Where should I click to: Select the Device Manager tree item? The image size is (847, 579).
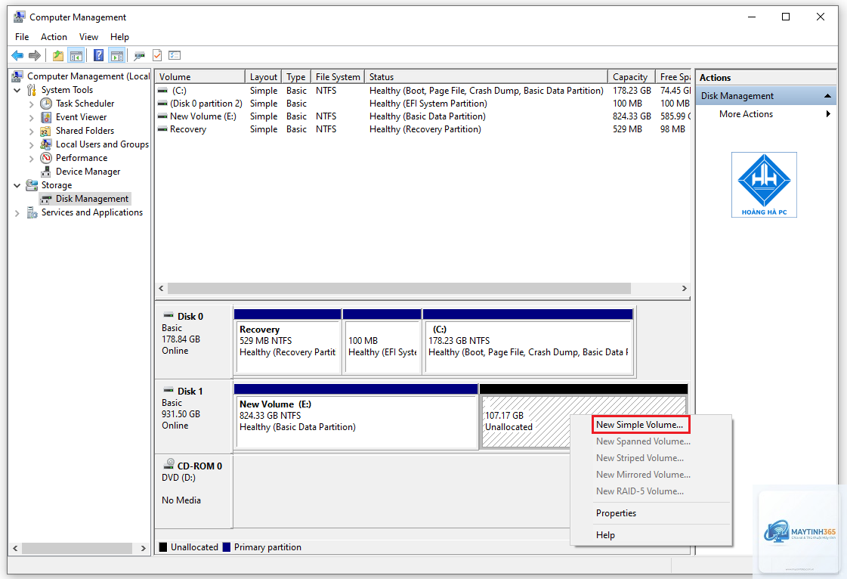tap(88, 172)
